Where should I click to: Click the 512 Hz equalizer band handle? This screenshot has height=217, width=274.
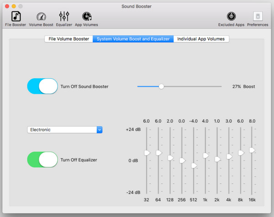point(194,165)
